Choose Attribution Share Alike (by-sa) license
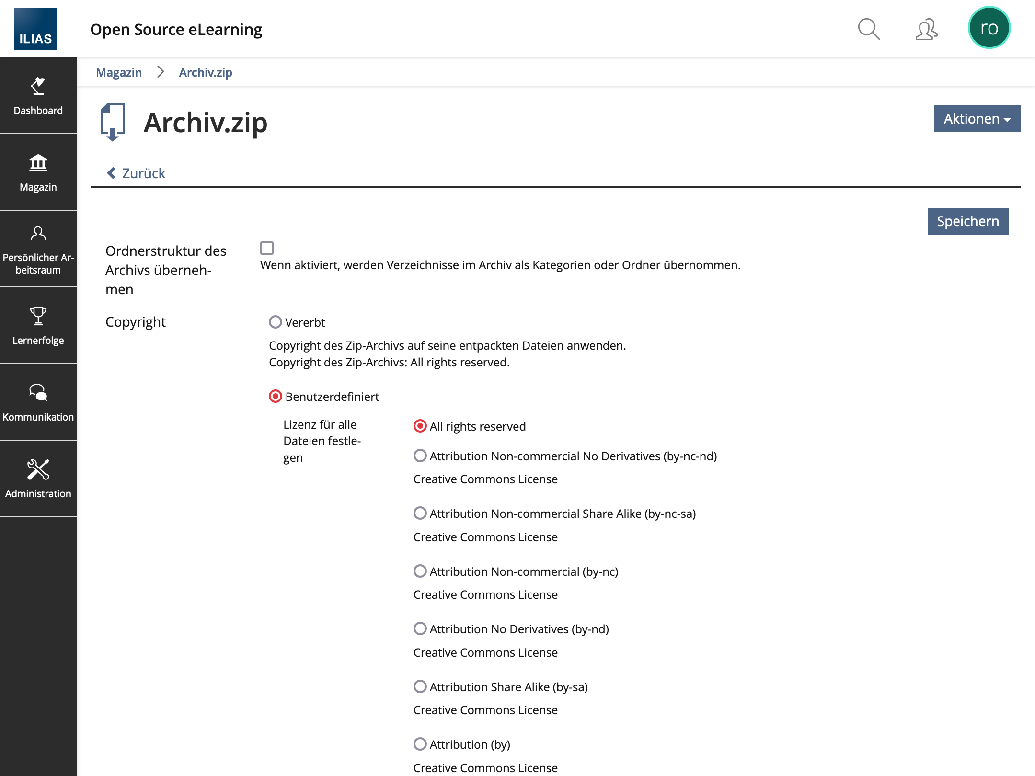 [x=420, y=686]
